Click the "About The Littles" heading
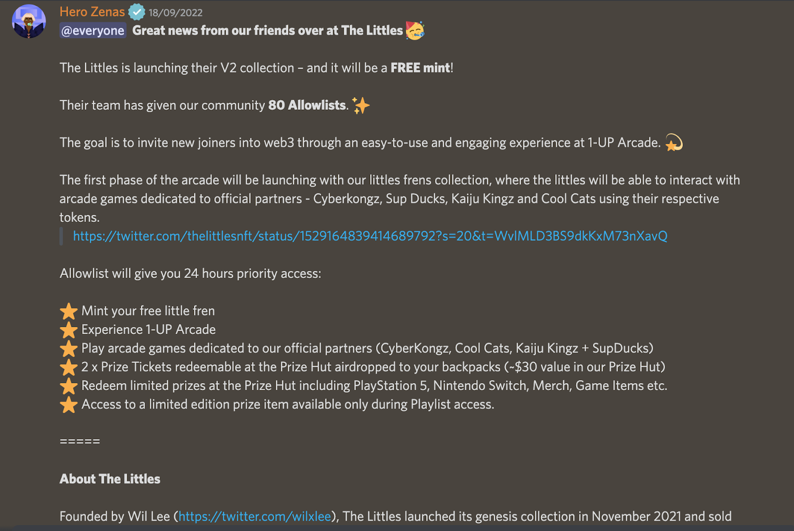Screen dimensions: 794x531 110,479
